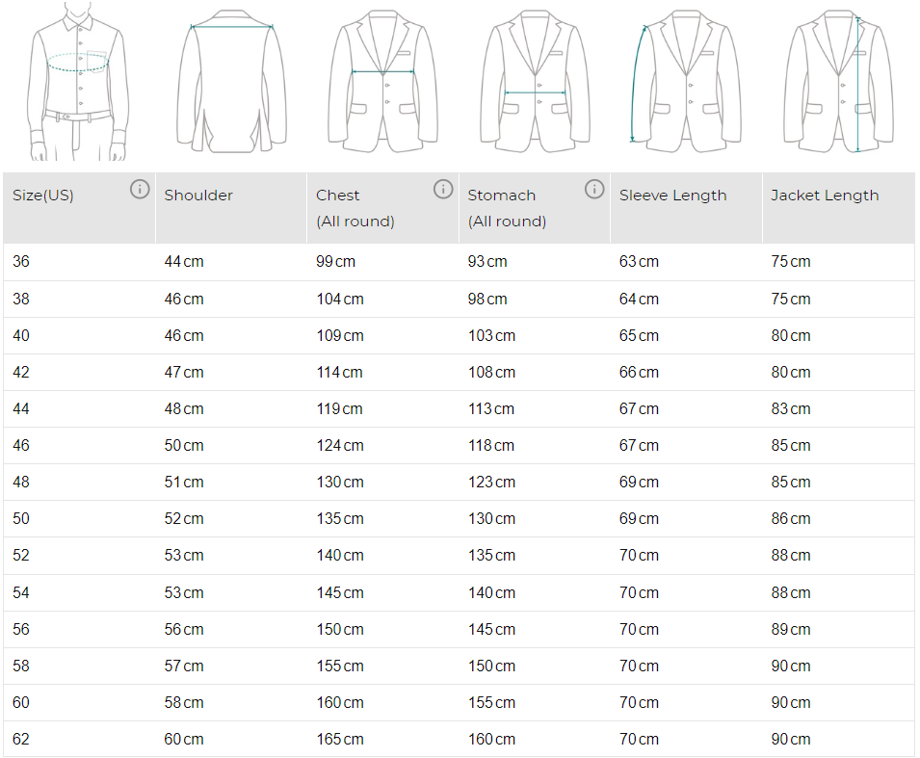This screenshot has width=920, height=758.
Task: Click the chest measurement jacket illustration
Action: (383, 81)
